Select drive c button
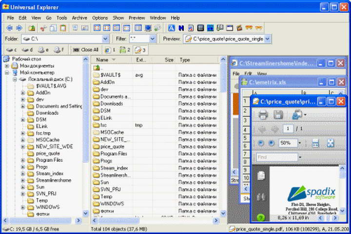Viewport: 351px width, 234px height. [x=11, y=50]
